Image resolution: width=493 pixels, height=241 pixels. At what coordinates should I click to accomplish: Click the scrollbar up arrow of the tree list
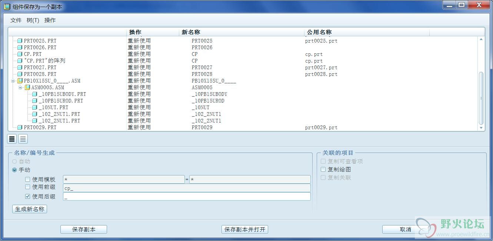[x=481, y=39]
